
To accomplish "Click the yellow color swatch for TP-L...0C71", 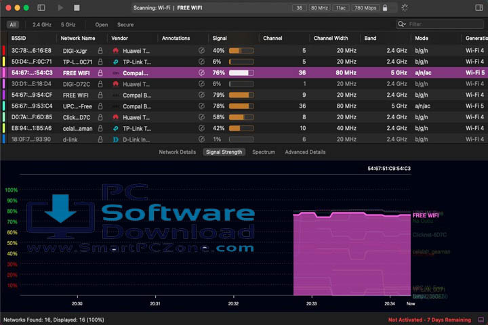I will click(4, 62).
